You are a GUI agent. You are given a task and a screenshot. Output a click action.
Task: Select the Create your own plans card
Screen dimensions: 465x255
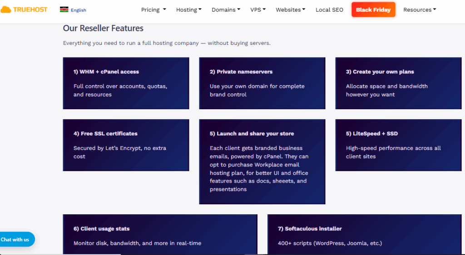[x=398, y=83]
